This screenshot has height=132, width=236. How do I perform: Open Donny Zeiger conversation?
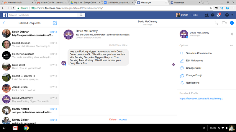coord(29,120)
